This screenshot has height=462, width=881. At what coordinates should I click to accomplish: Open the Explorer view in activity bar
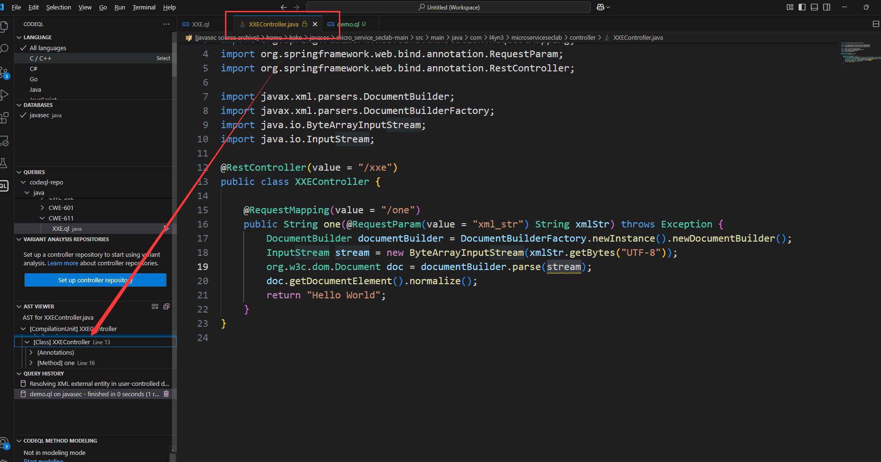pos(4,26)
